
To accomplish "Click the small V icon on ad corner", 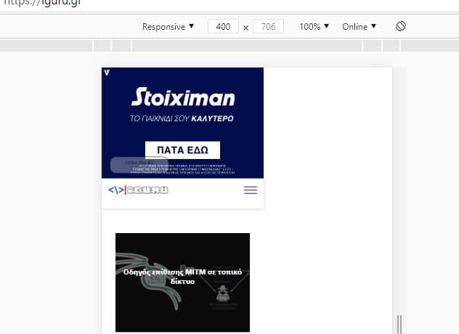I will pyautogui.click(x=107, y=73).
